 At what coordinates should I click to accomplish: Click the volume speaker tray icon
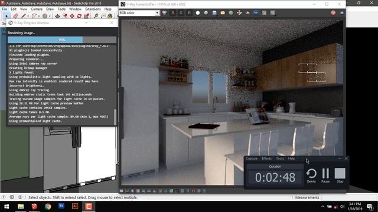(x=343, y=207)
